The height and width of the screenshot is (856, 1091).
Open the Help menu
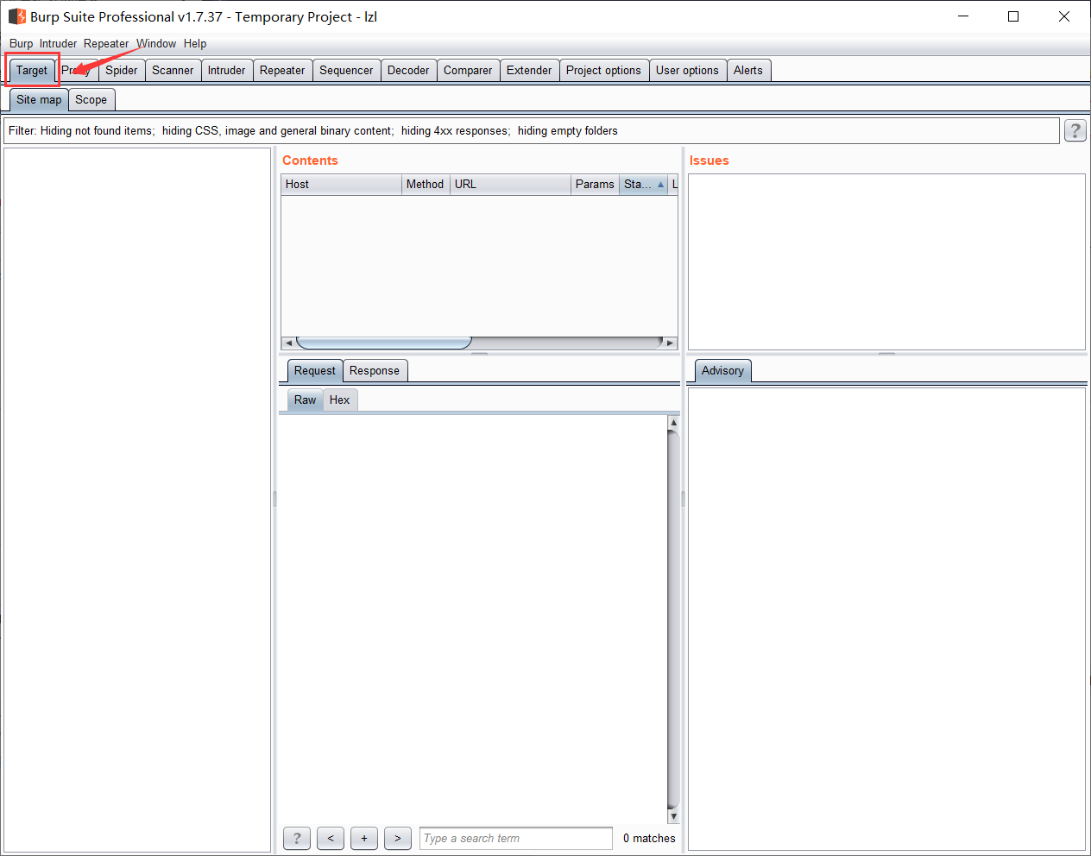195,43
